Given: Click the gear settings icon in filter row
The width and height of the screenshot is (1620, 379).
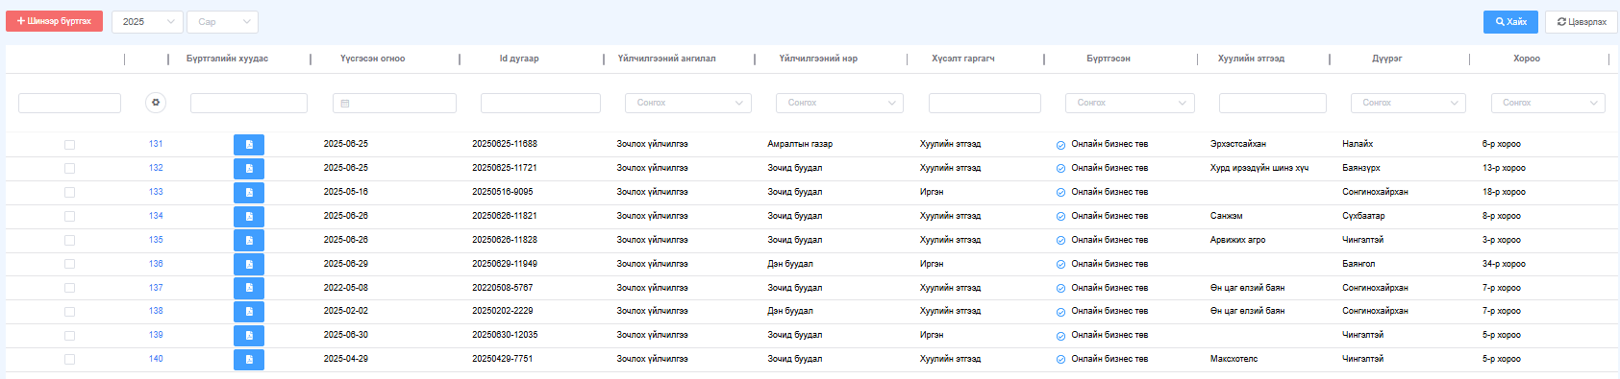Looking at the screenshot, I should pos(156,103).
